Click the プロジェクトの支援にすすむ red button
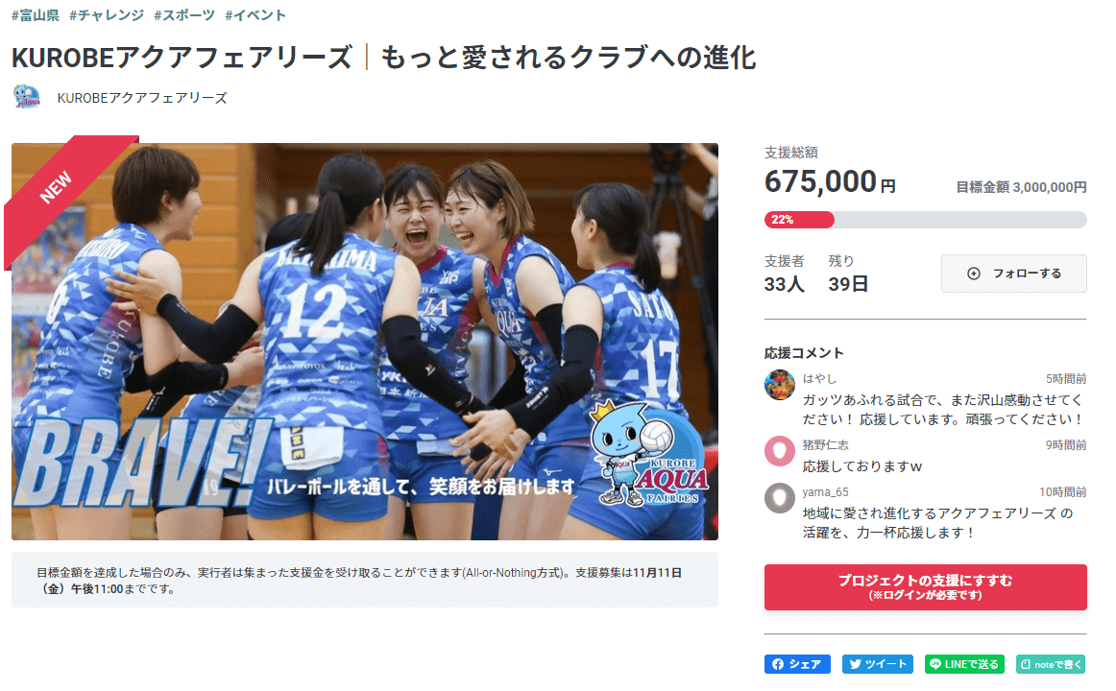Viewport: 1116px width, 691px height. [x=925, y=587]
